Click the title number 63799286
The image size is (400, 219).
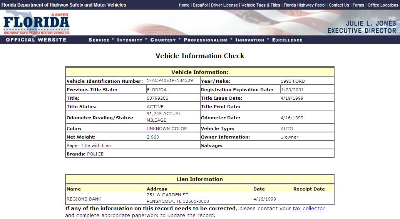[x=157, y=98]
